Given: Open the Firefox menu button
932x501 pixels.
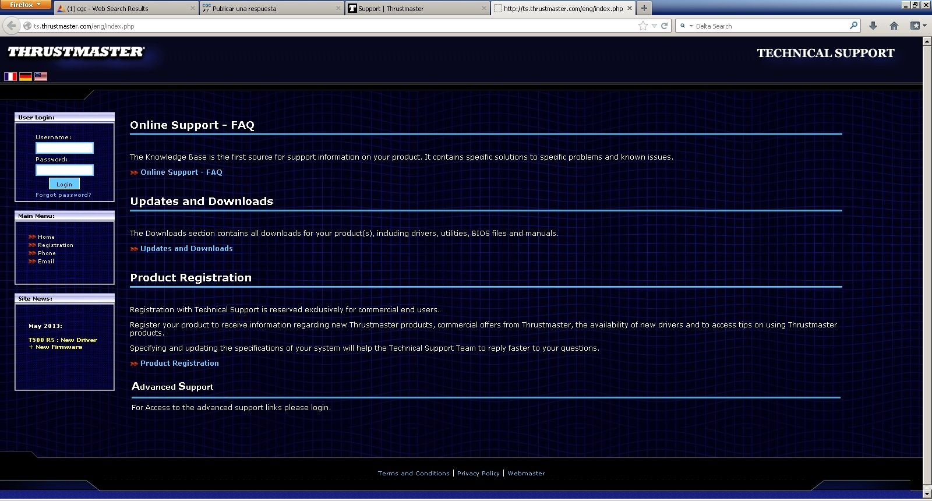Looking at the screenshot, I should (25, 5).
